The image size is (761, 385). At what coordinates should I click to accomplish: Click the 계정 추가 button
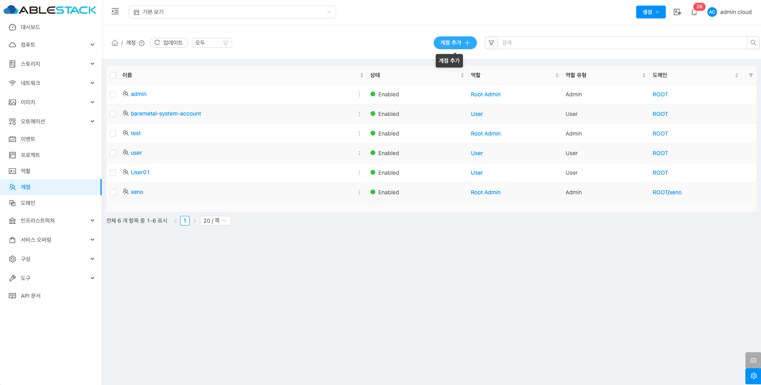tap(455, 43)
